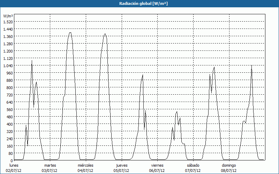Click the 'miércoles' day label
Viewport: 279px width, 174px height.
point(85,165)
